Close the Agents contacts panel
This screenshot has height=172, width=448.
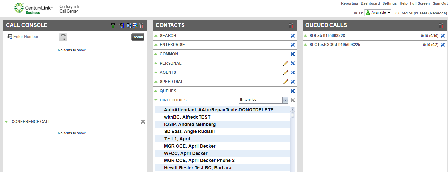293,72
